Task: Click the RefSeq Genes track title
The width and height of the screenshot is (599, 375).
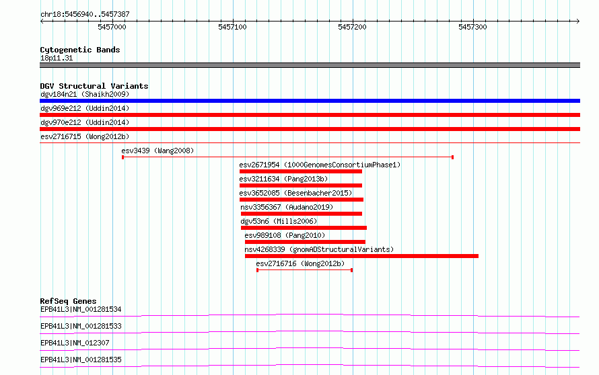Action: point(68,301)
